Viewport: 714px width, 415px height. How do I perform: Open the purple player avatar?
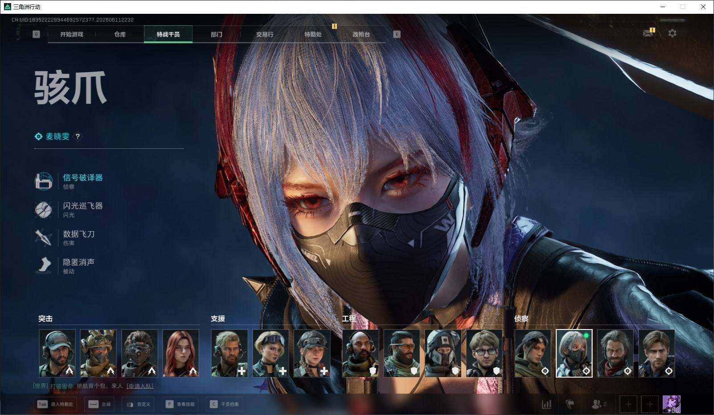coord(671,404)
